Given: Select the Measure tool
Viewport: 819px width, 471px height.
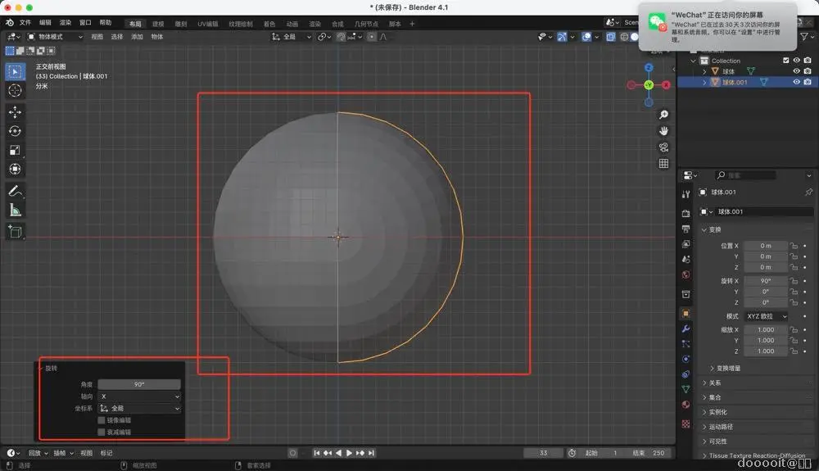Looking at the screenshot, I should coord(15,211).
